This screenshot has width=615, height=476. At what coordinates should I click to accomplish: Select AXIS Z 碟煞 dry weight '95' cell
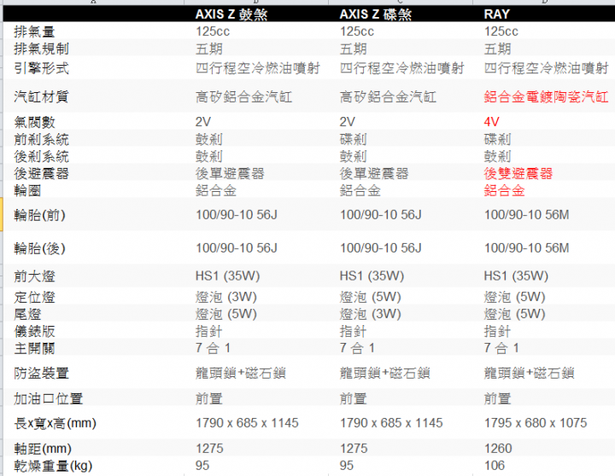347,466
